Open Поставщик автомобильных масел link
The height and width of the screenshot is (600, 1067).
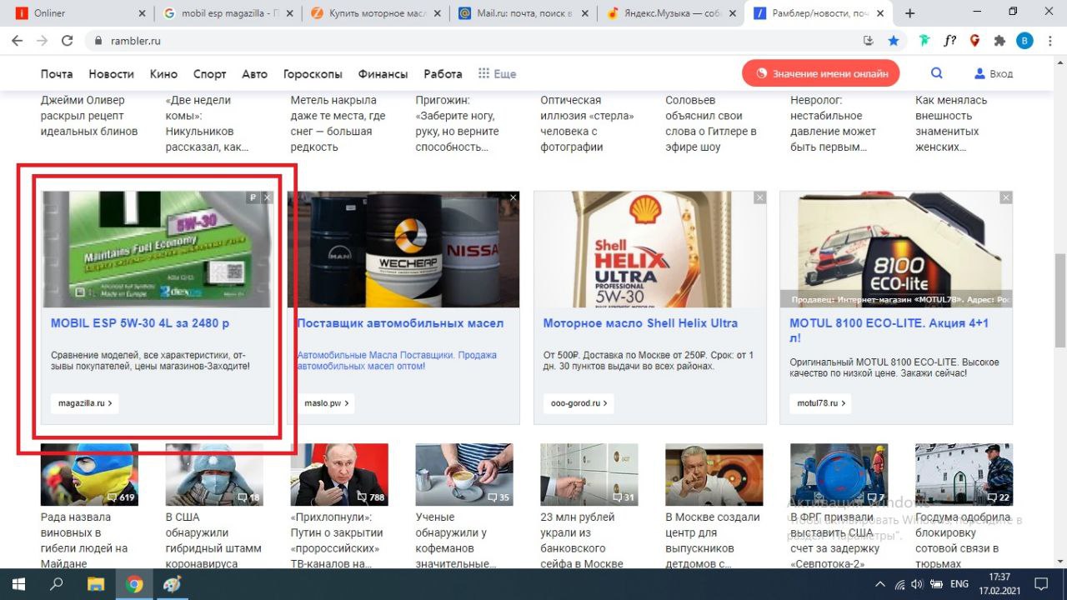(x=401, y=323)
